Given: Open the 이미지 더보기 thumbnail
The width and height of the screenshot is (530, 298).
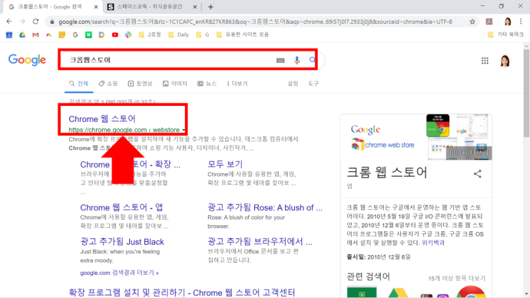Looking at the screenshot, I should (x=468, y=152).
